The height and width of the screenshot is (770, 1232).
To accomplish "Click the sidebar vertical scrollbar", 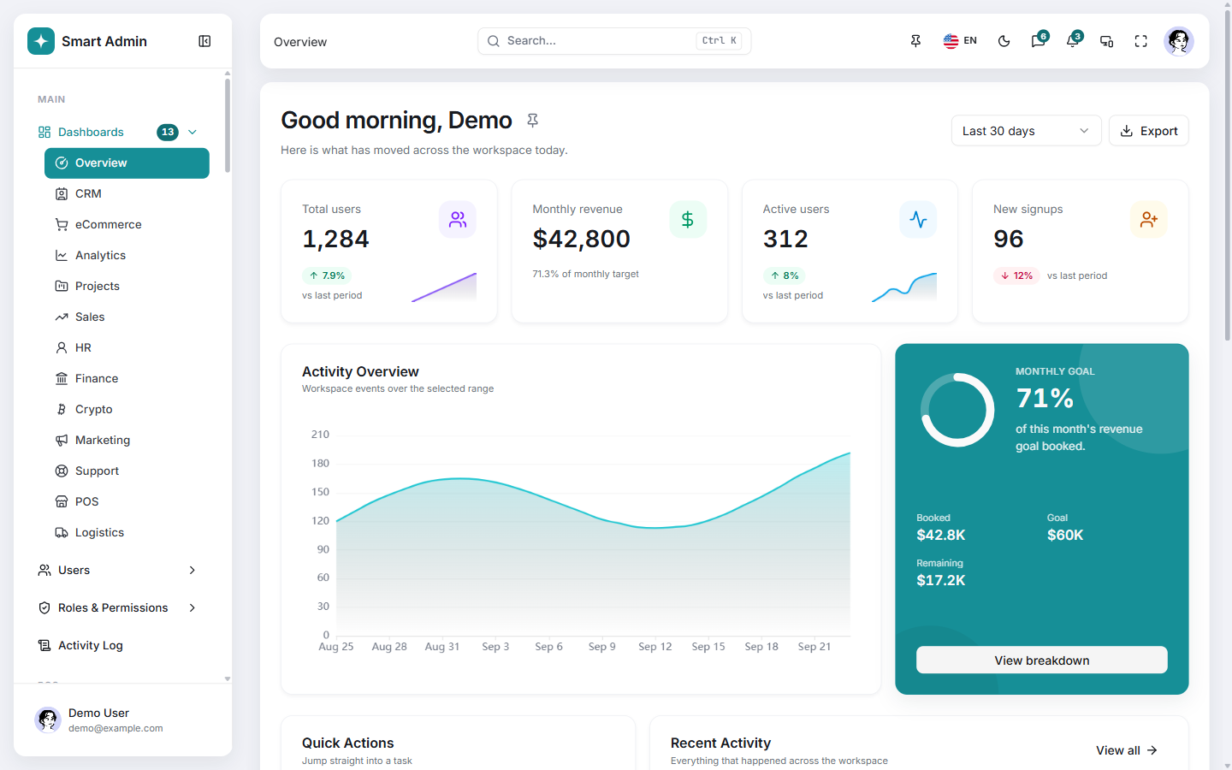I will (x=228, y=125).
